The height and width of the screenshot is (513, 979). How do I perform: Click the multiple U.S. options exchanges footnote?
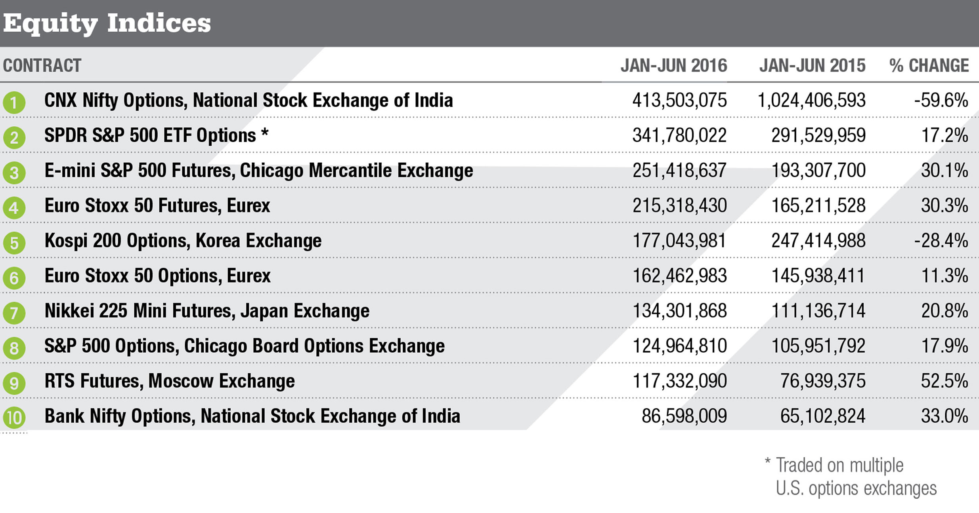pos(852,477)
